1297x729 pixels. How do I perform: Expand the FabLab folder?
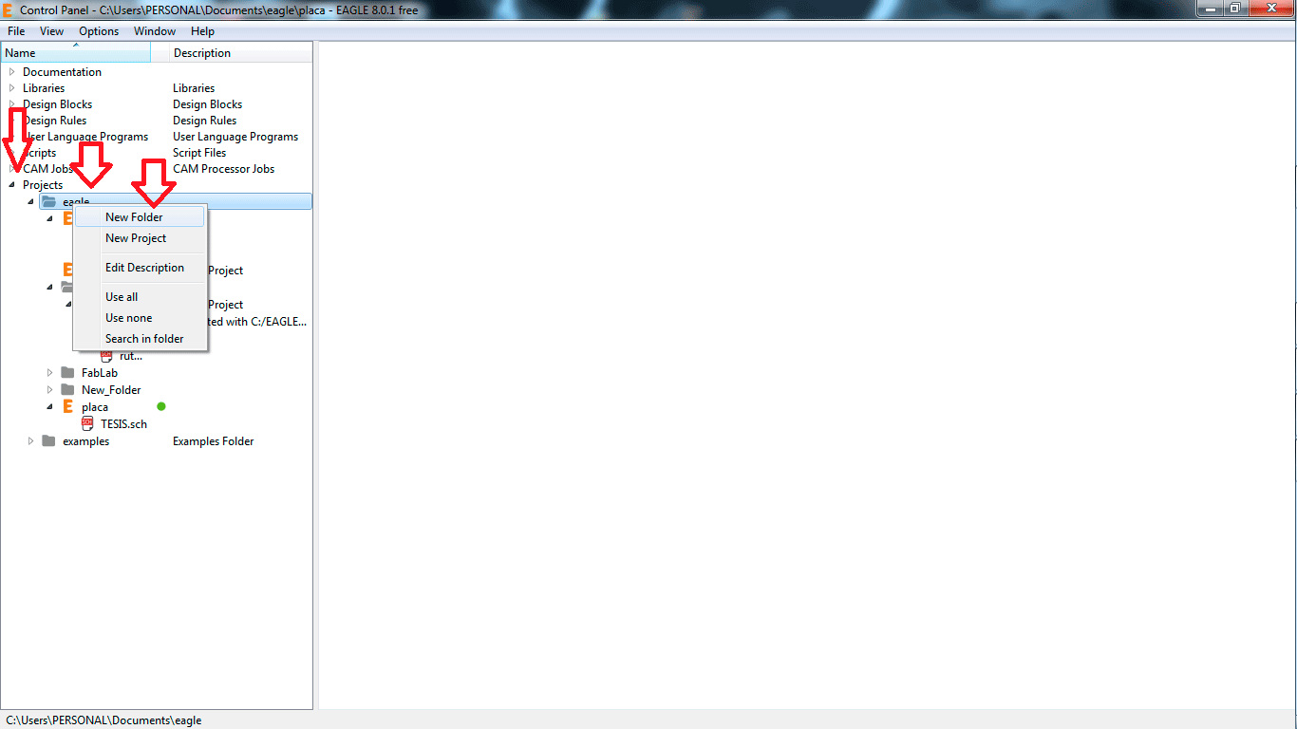50,373
